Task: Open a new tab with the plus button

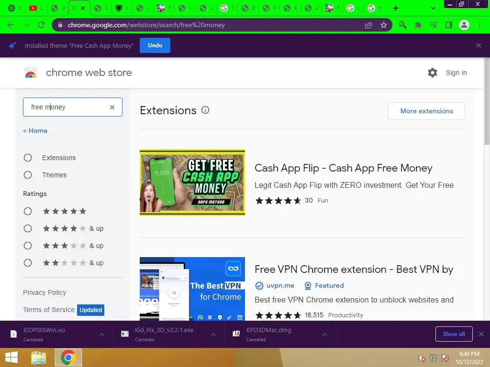Action: pyautogui.click(x=396, y=8)
